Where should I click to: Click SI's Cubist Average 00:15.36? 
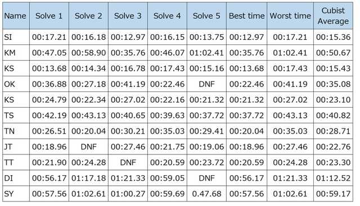(333, 37)
